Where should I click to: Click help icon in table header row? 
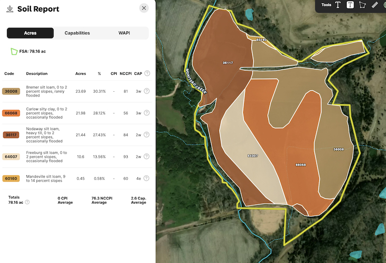[x=147, y=74]
